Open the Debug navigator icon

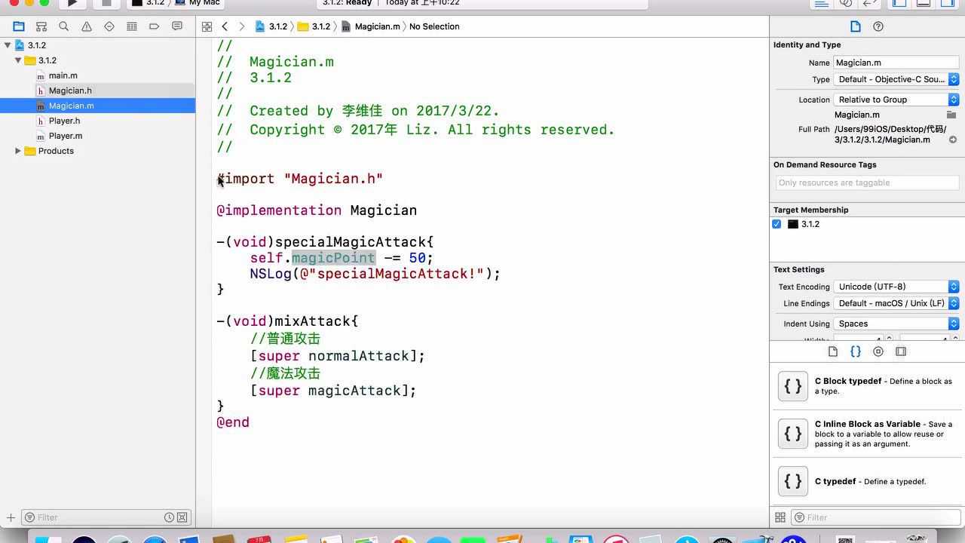click(x=132, y=26)
